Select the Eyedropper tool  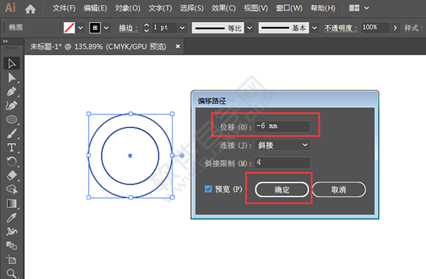click(x=11, y=218)
